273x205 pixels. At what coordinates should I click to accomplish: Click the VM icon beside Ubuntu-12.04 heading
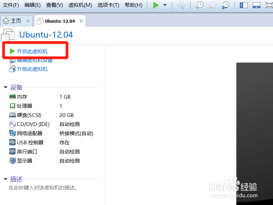click(x=8, y=35)
